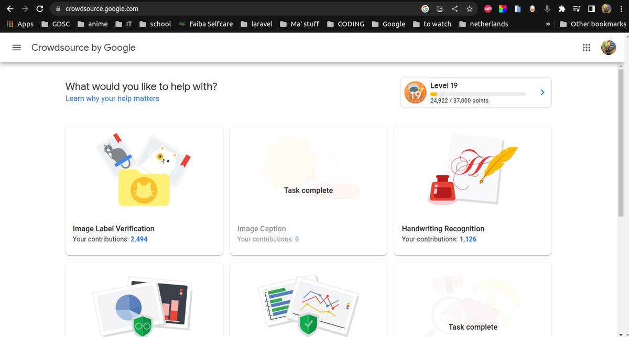629x337 pixels.
Task: Click the 24,922 / 37,000 points text
Action: [459, 100]
